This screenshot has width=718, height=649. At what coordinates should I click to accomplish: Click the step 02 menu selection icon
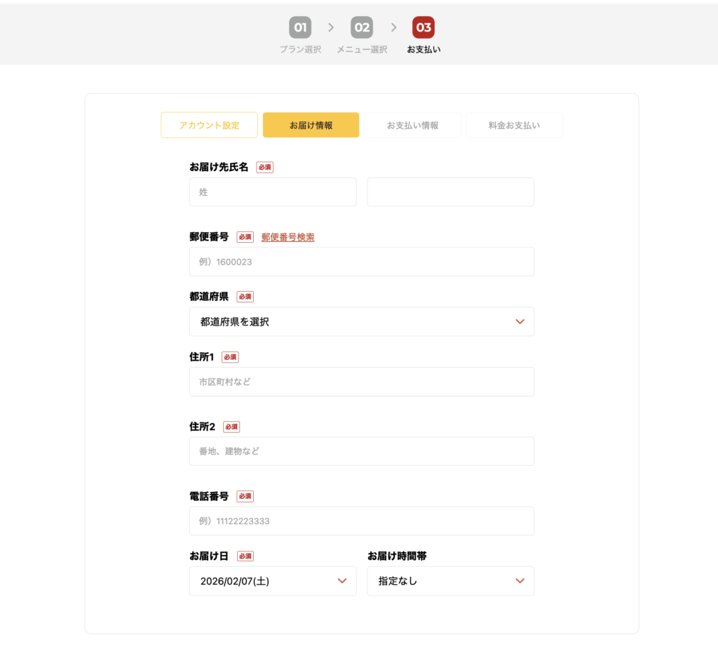(362, 27)
